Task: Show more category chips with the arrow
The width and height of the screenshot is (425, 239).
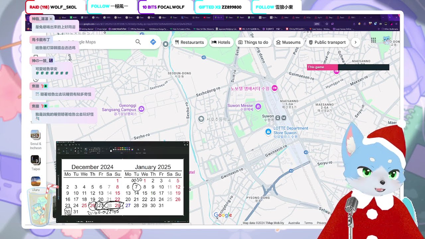Action: tap(355, 42)
